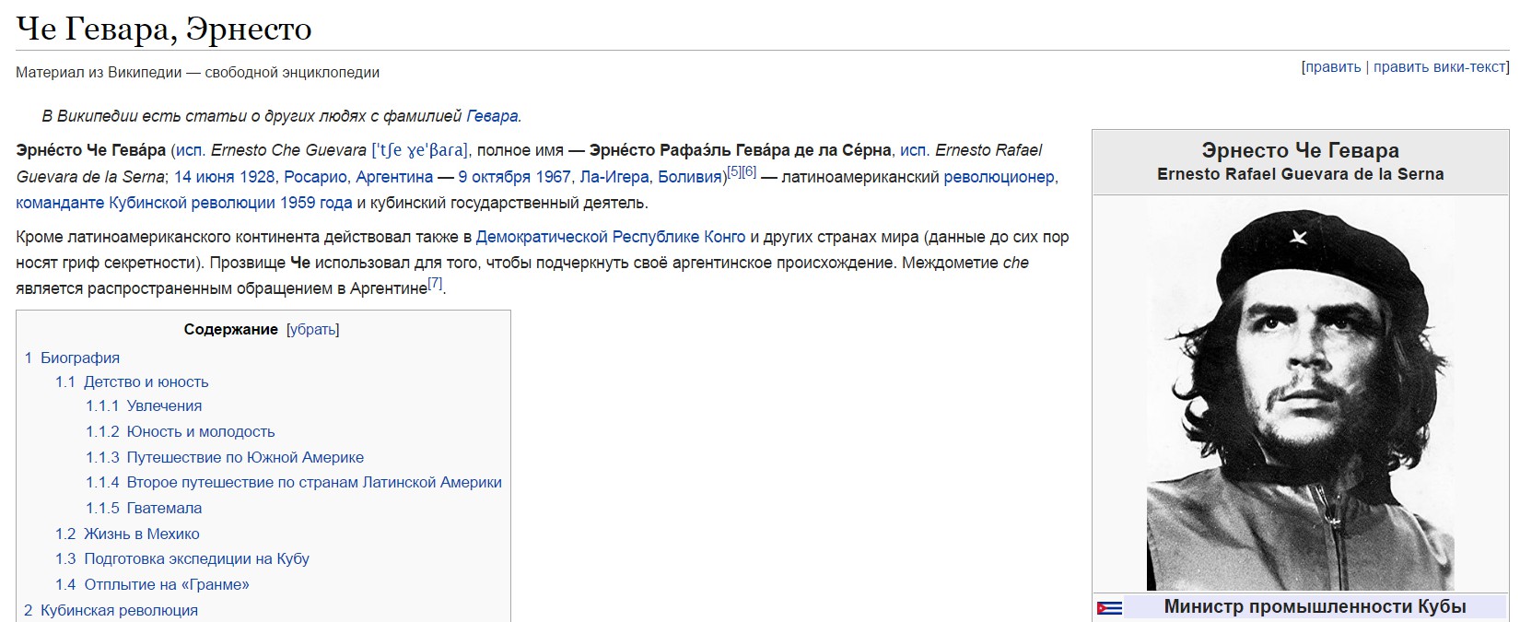Viewport: 1520px width, 622px height.
Task: Jump to section '1.1 Детство и юность'
Action: [132, 381]
